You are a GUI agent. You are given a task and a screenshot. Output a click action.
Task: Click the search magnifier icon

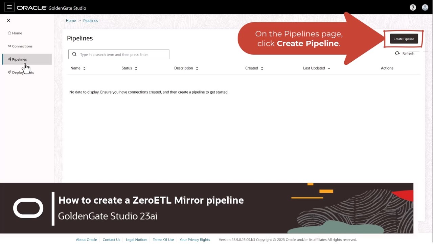[x=74, y=54]
